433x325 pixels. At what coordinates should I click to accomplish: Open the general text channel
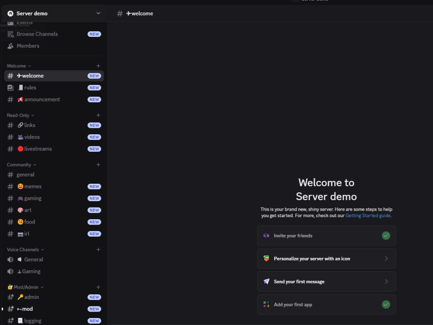[54, 175]
